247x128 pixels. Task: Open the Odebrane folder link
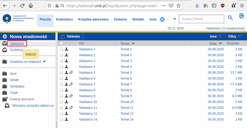coord(17,43)
